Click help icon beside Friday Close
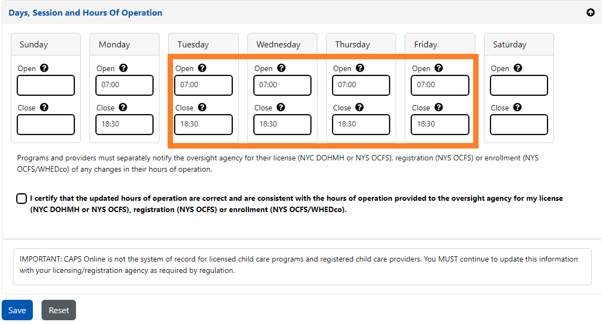Image resolution: width=602 pixels, height=324 pixels. point(439,108)
